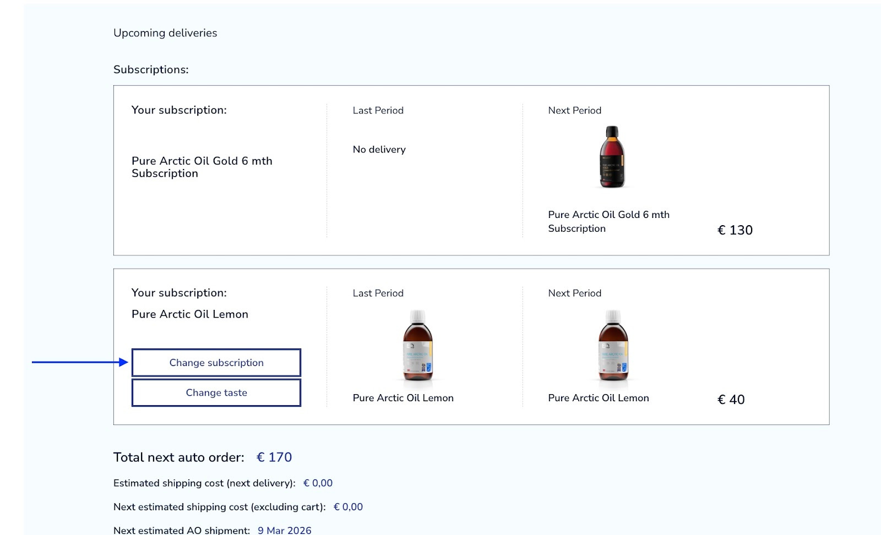This screenshot has height=535, width=881.
Task: Click the 'Subscriptions:' label
Action: [x=151, y=70]
